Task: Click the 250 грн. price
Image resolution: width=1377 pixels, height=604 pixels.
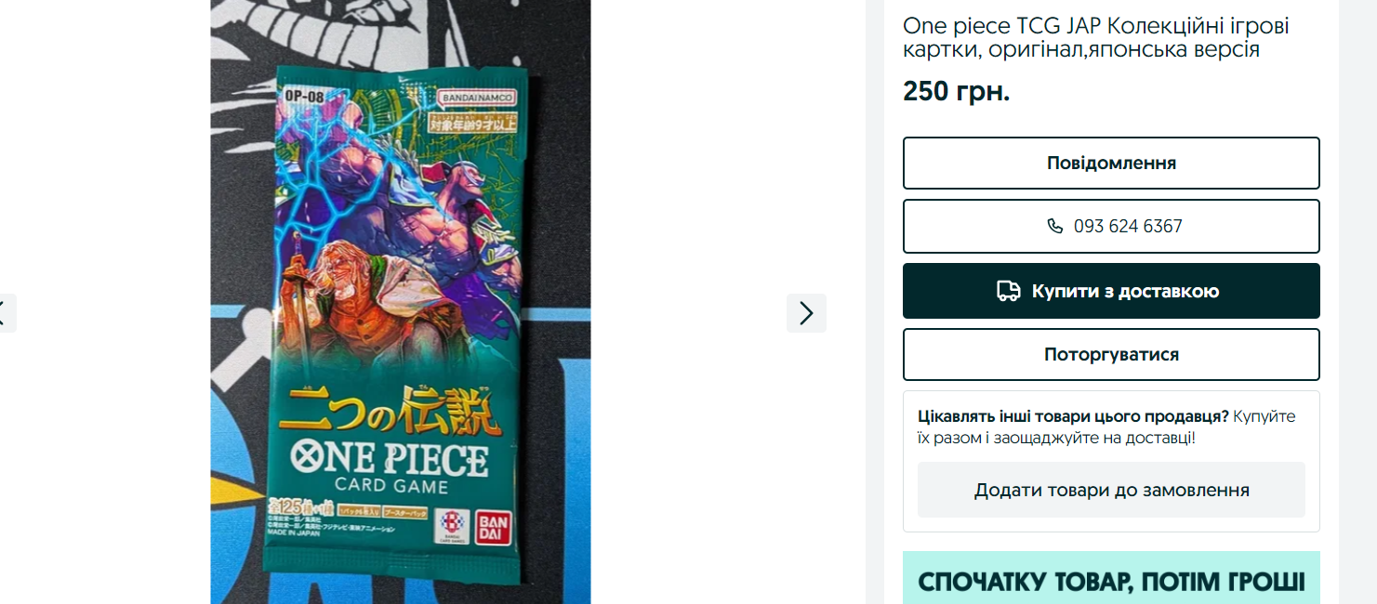Action: click(956, 91)
